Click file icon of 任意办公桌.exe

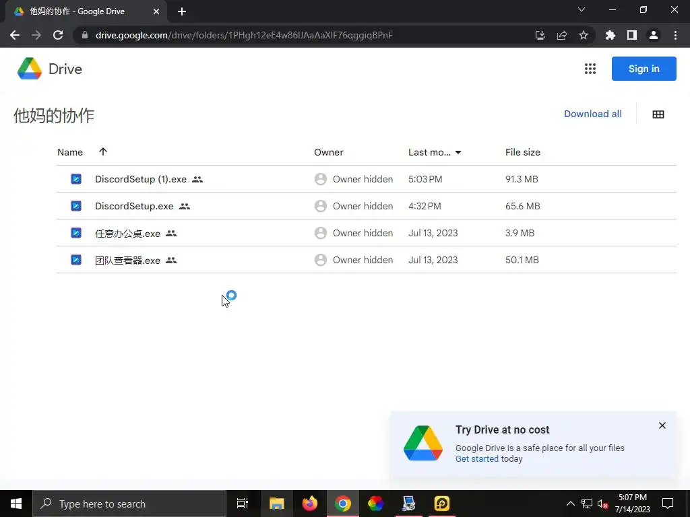(76, 232)
